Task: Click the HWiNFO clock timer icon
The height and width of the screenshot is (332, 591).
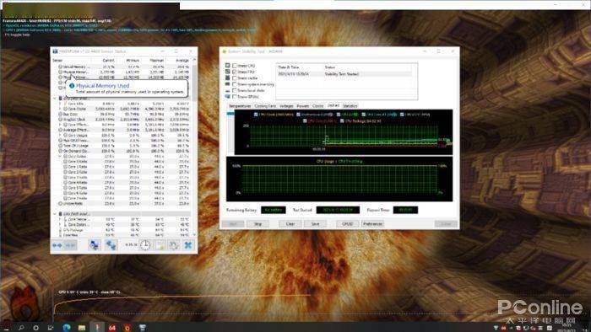Action: pyautogui.click(x=144, y=245)
